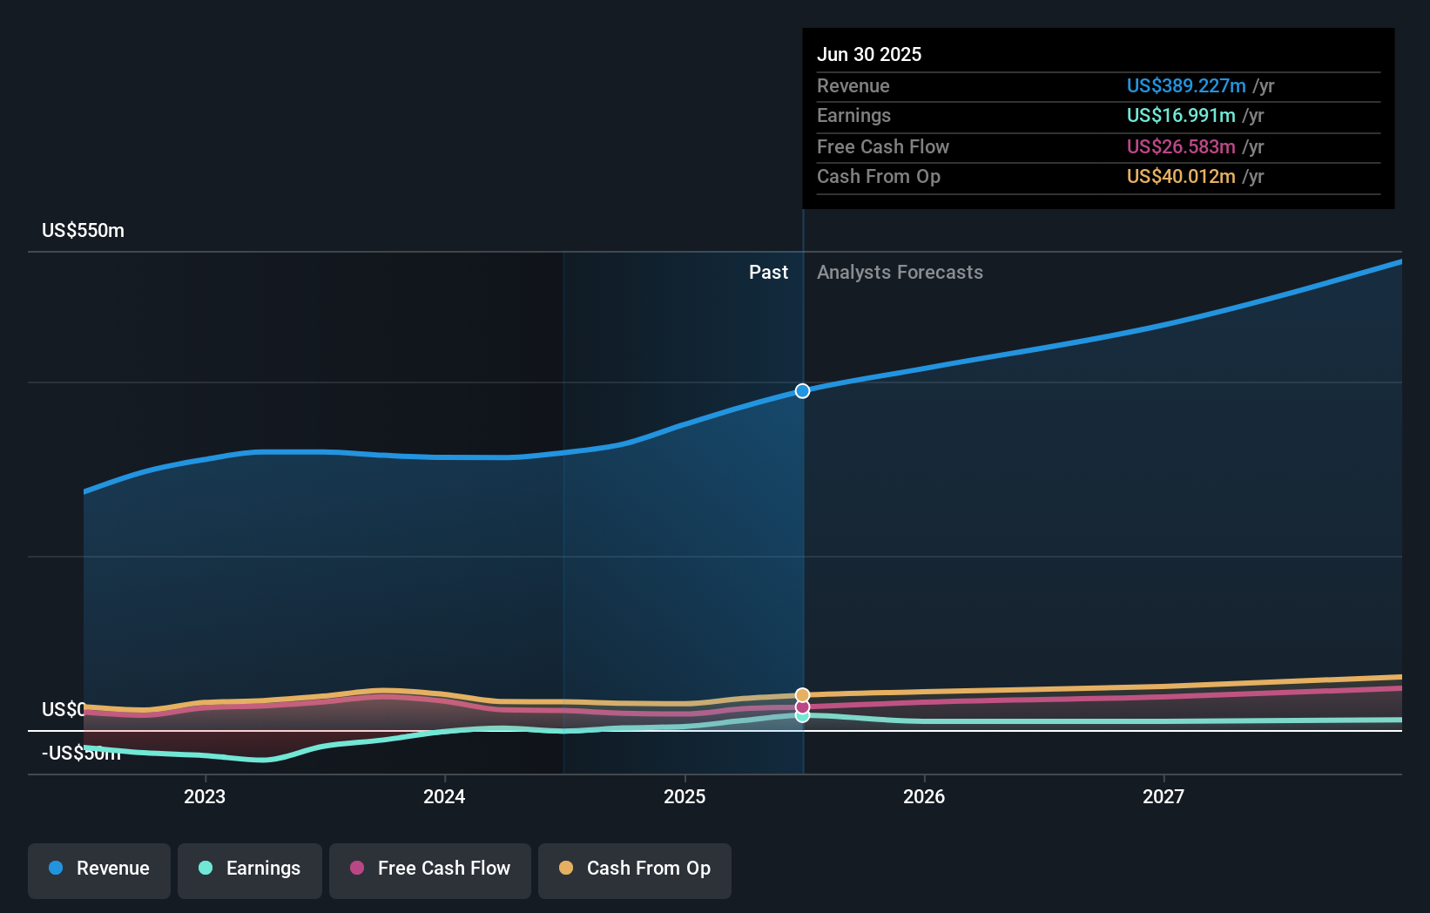Toggle the Revenue series blue dot icon

click(57, 869)
